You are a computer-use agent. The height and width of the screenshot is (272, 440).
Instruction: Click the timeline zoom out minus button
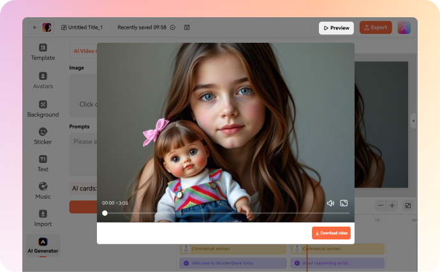[x=381, y=206]
